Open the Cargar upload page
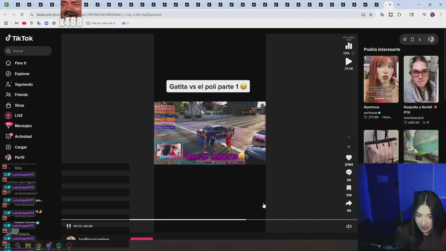The width and height of the screenshot is (446, 251). 16,147
